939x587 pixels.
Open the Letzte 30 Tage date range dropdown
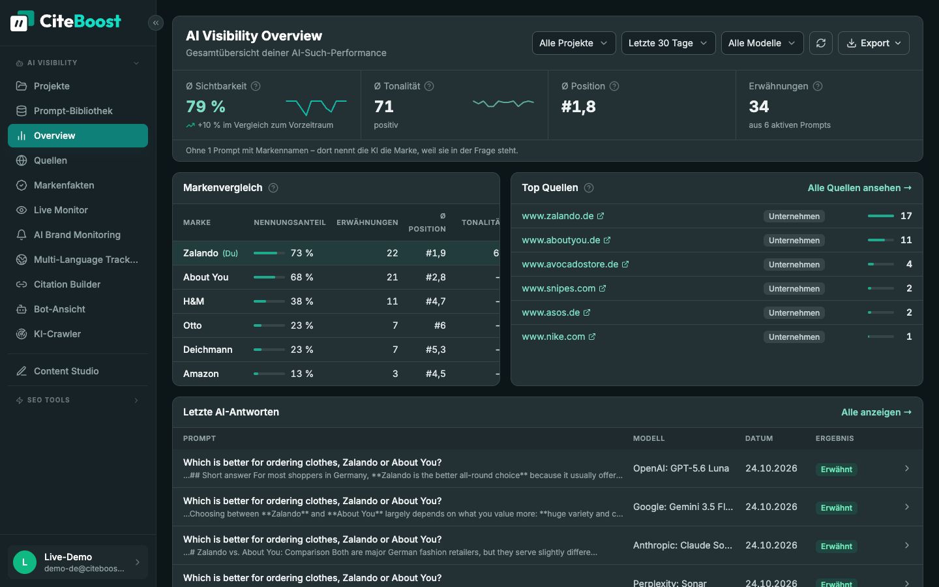668,43
